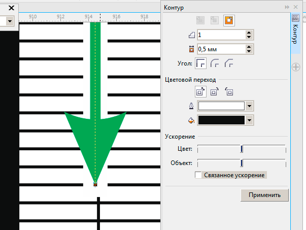306x230 pixels.
Task: Click the Контур docker tab icon
Action: click(x=295, y=18)
